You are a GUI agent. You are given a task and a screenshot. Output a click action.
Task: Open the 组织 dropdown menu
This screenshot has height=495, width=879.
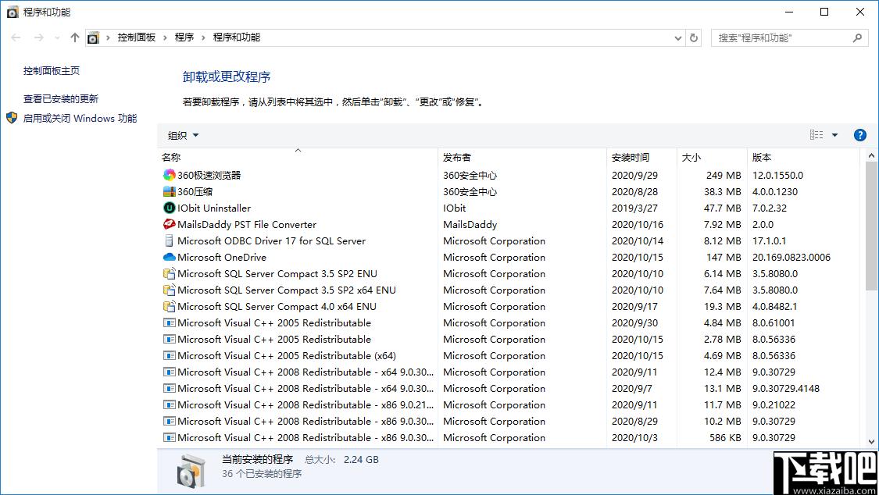[184, 135]
